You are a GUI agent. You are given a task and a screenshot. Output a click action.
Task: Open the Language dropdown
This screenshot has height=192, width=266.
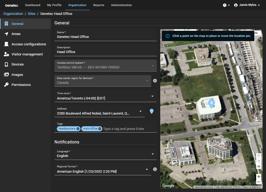click(153, 154)
